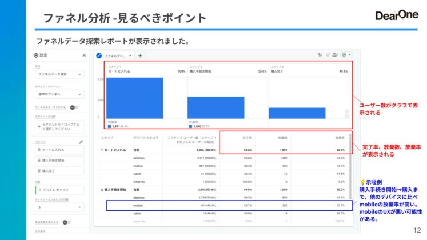Click zoom-in icon at chart right edge
Viewport: 427px width, 240px height.
tap(346, 111)
